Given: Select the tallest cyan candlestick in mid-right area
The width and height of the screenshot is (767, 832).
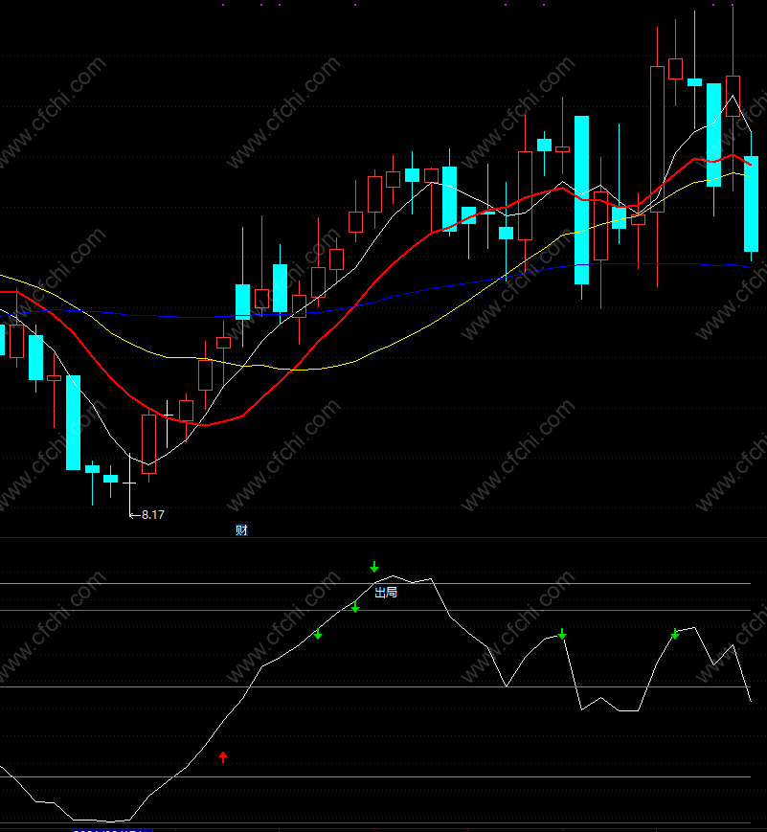Looking at the screenshot, I should 582,200.
